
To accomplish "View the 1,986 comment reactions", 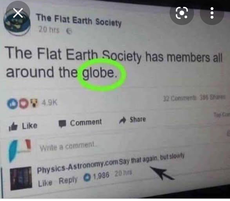I will (x=97, y=176).
